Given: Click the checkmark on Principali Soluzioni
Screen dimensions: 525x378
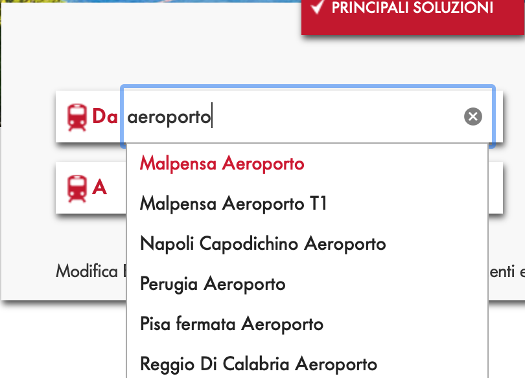Looking at the screenshot, I should (x=317, y=8).
